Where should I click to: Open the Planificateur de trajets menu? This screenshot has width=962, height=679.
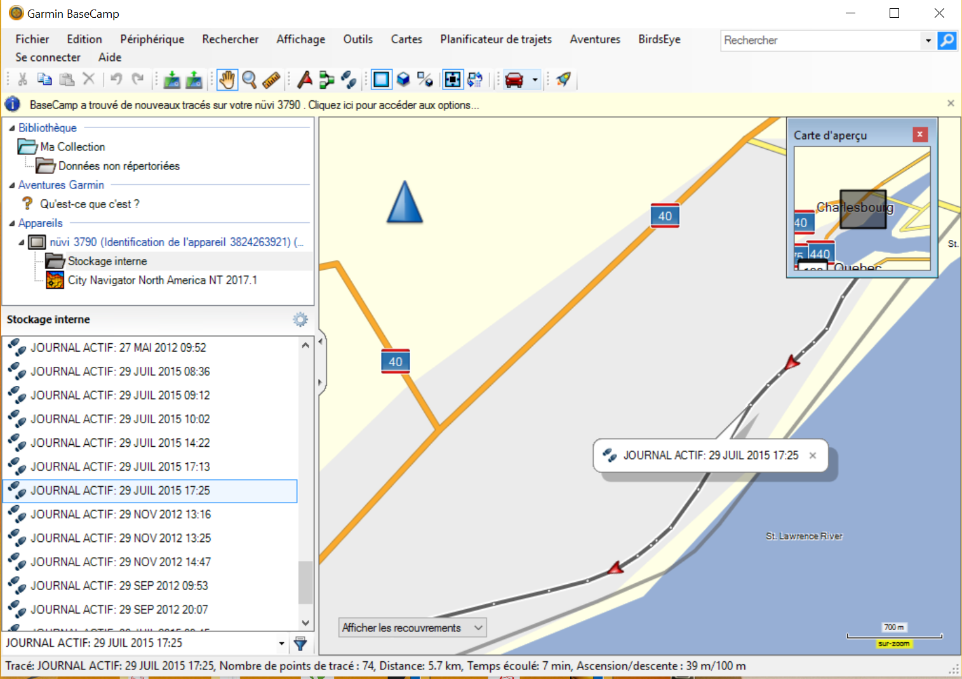496,39
